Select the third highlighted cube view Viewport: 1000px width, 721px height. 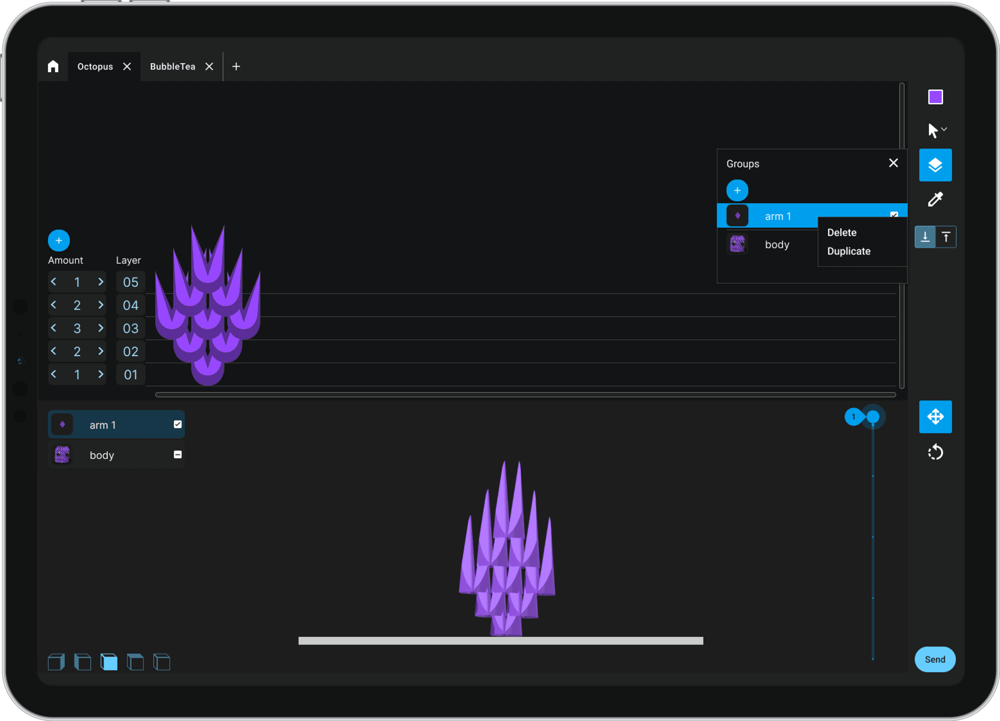(x=109, y=662)
